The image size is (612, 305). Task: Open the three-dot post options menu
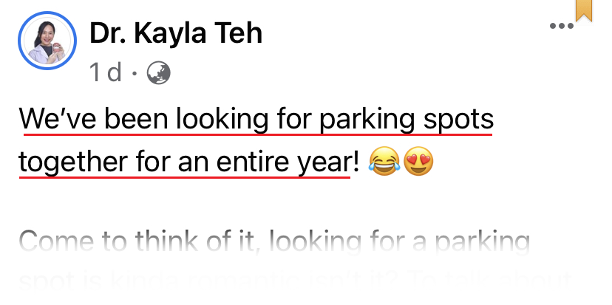[x=561, y=27]
